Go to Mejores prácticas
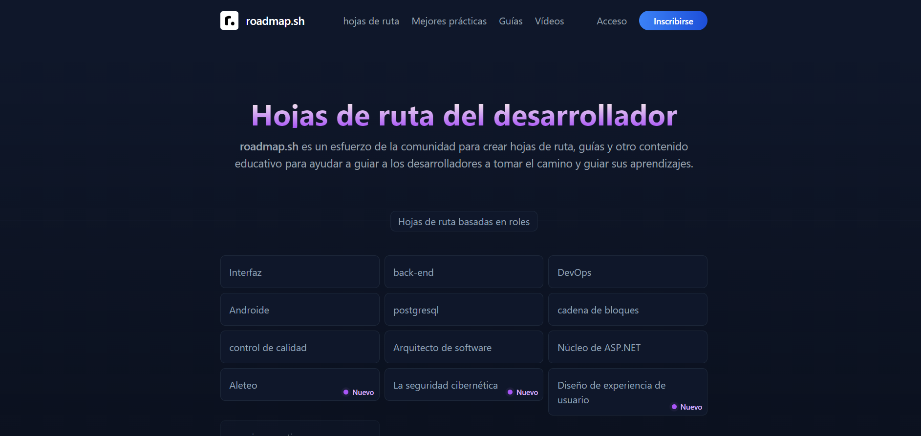The height and width of the screenshot is (436, 921). point(449,21)
